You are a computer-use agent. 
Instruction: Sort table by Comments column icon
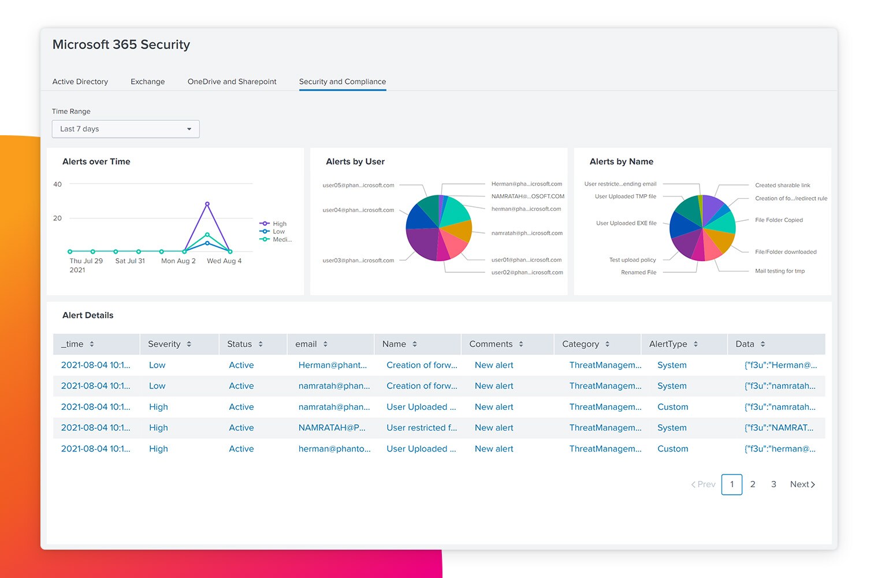[x=521, y=344]
